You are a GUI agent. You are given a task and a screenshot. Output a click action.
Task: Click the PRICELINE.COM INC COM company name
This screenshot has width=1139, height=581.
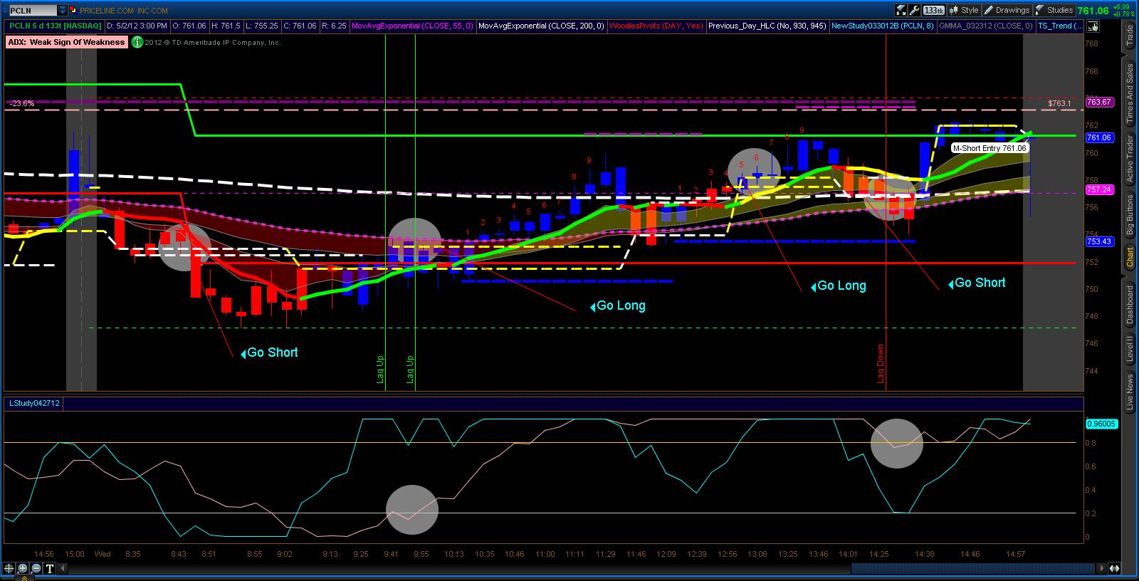(125, 11)
